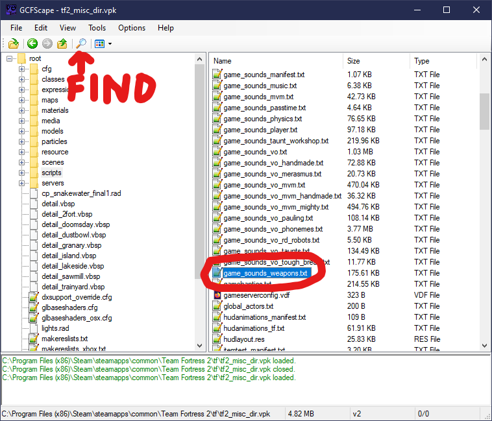The image size is (492, 421).
Task: Select game_sounds_vo_pauling.txt file
Action: coord(268,218)
